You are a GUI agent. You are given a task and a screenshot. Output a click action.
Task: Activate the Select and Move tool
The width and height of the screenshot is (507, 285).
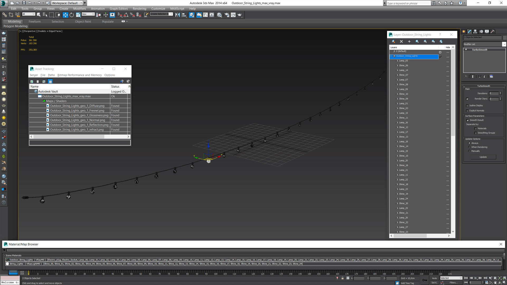[x=65, y=15]
